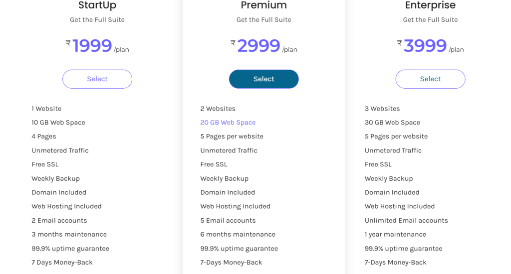Click the 2 Email accounts feature
Image resolution: width=511 pixels, height=274 pixels.
[59, 220]
